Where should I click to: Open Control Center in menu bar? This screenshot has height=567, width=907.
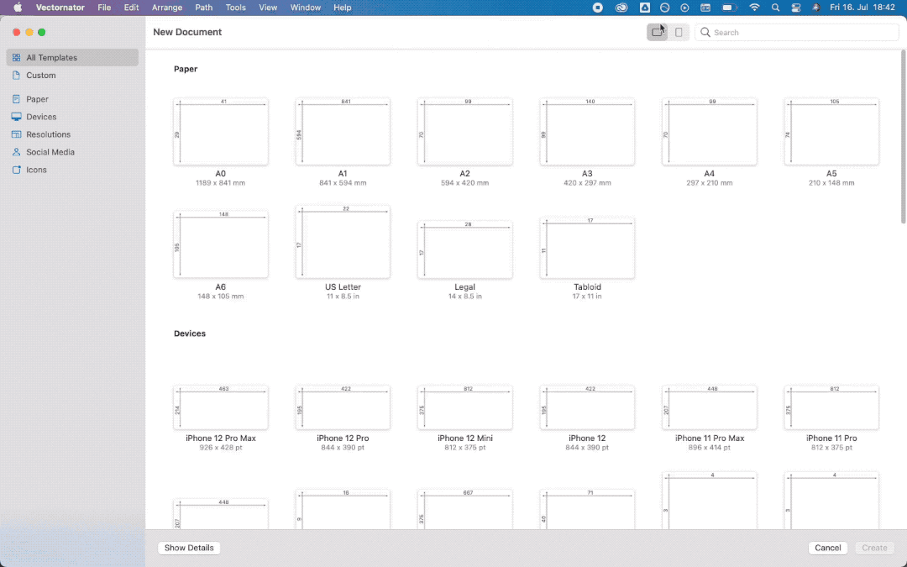coord(796,8)
